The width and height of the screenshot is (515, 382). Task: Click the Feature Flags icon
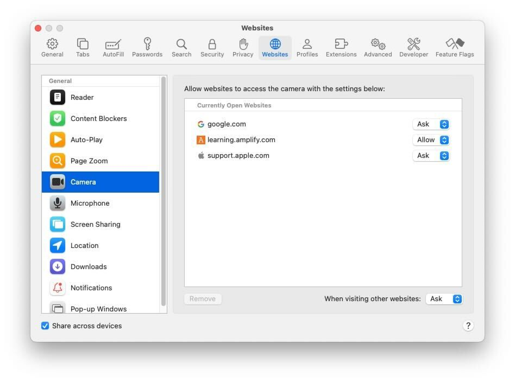(454, 43)
